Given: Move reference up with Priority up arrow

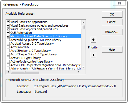Looking at the screenshot, I should coord(93,40).
